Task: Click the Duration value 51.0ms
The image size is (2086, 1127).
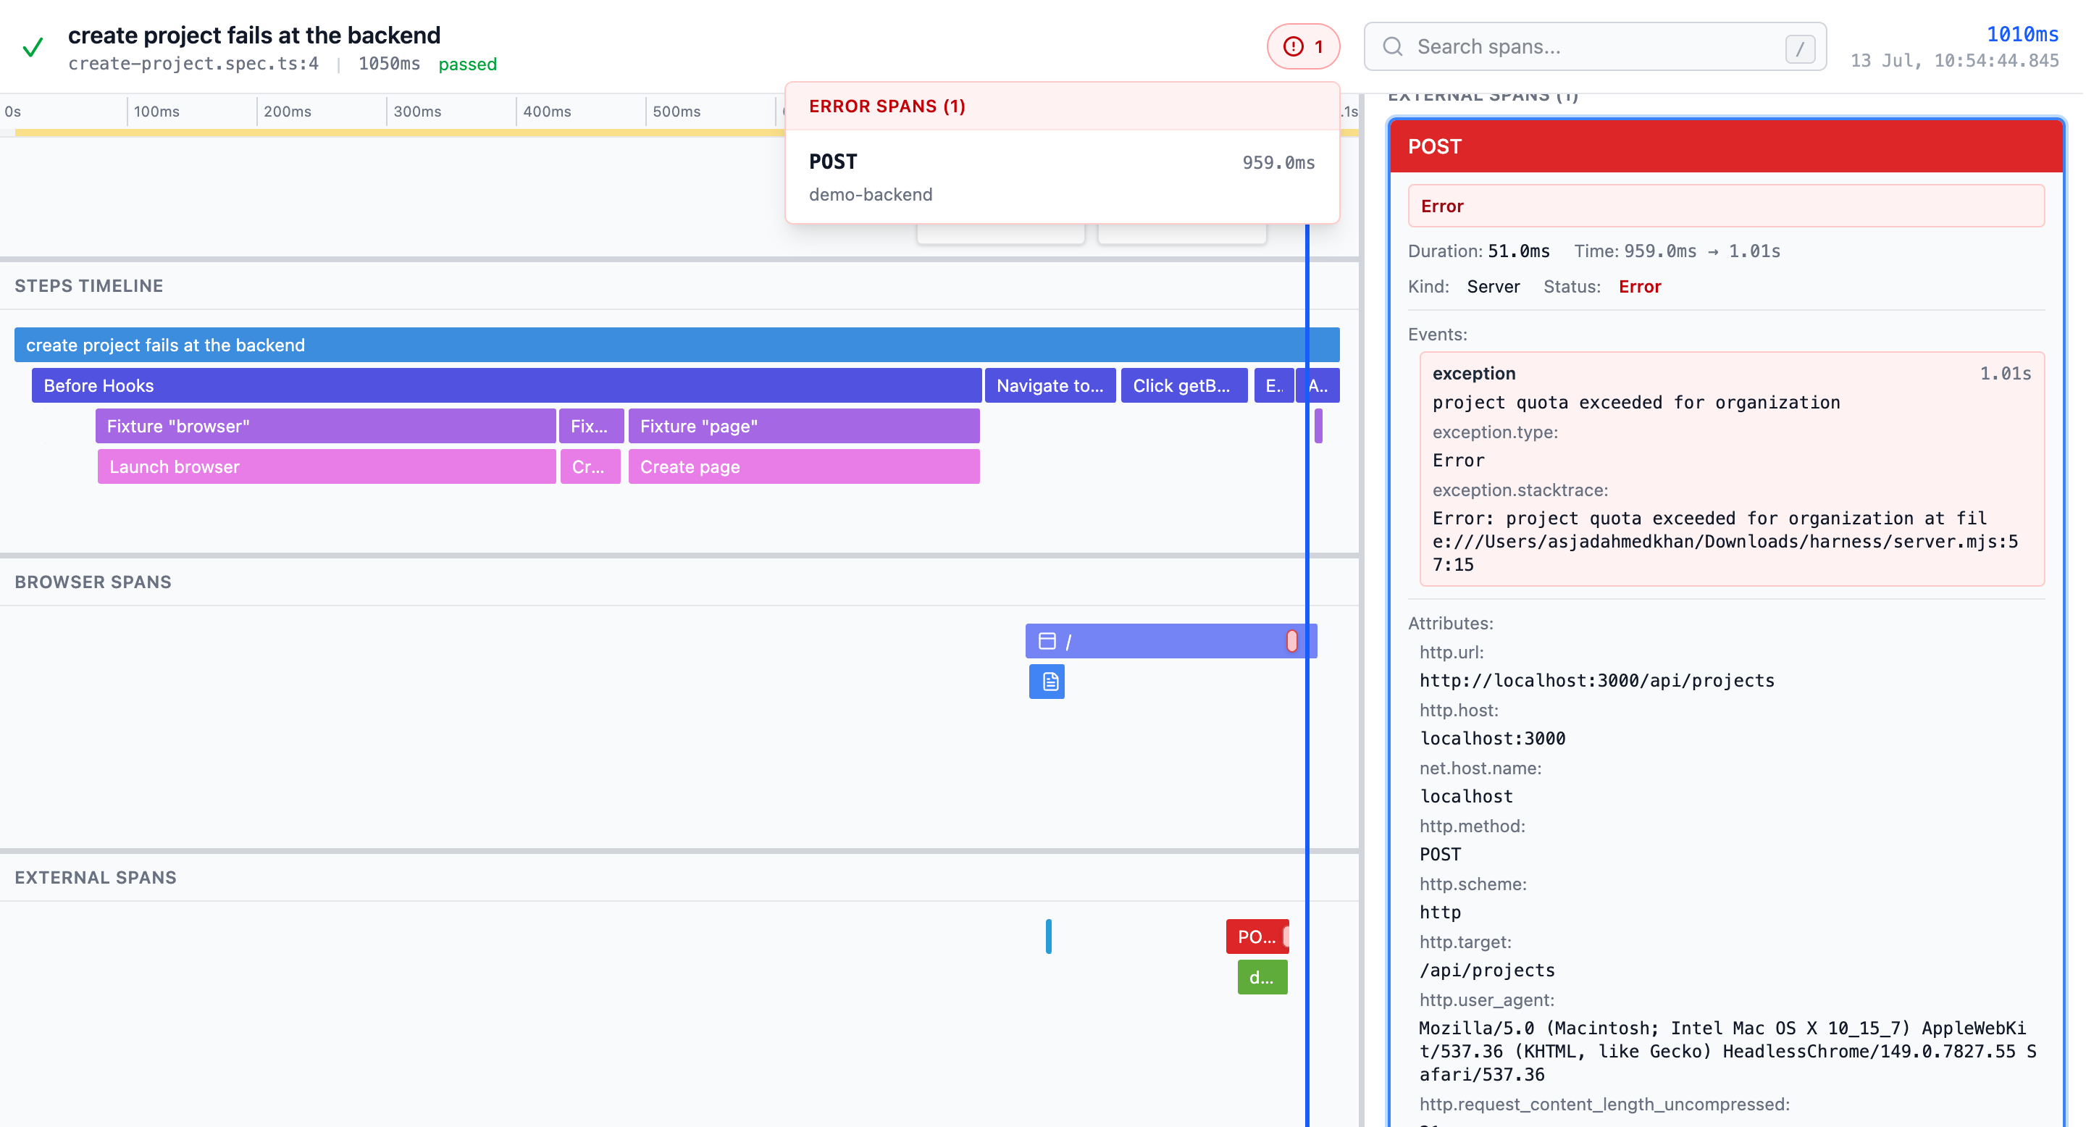Action: coord(1518,251)
